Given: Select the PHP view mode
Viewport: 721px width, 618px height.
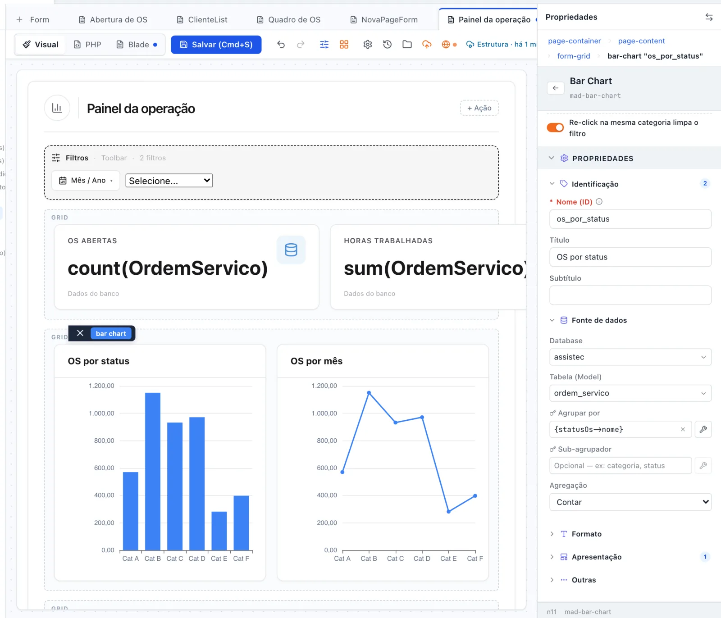Looking at the screenshot, I should click(x=87, y=45).
